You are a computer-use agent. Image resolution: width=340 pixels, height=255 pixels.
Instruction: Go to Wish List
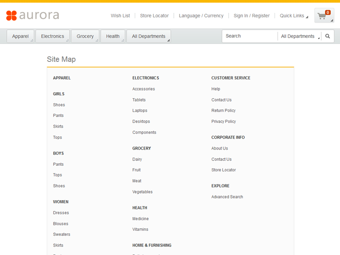[x=120, y=16]
